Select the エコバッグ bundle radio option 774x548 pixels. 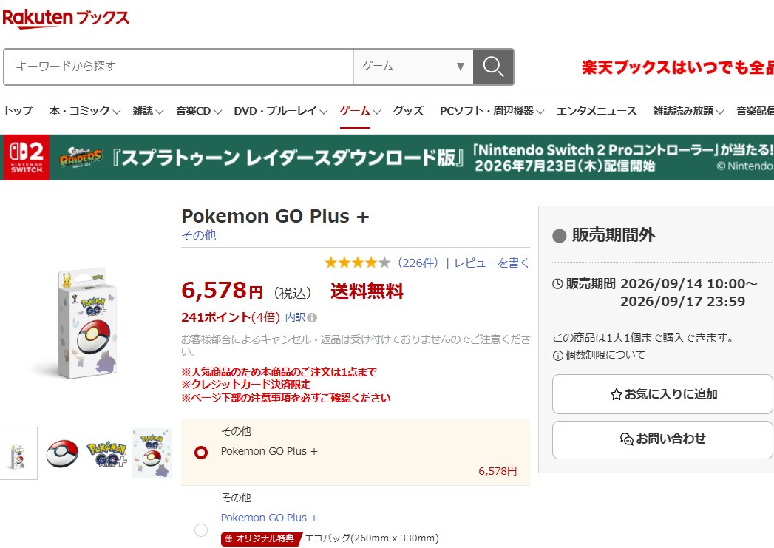201,530
